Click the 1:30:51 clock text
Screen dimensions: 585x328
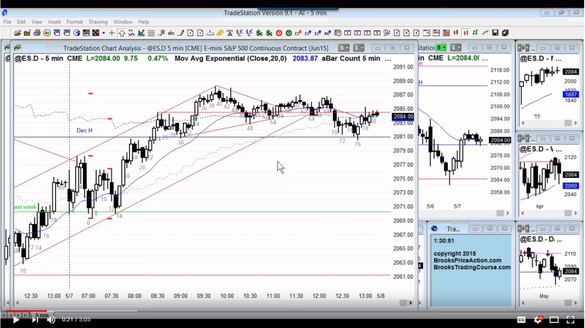443,241
